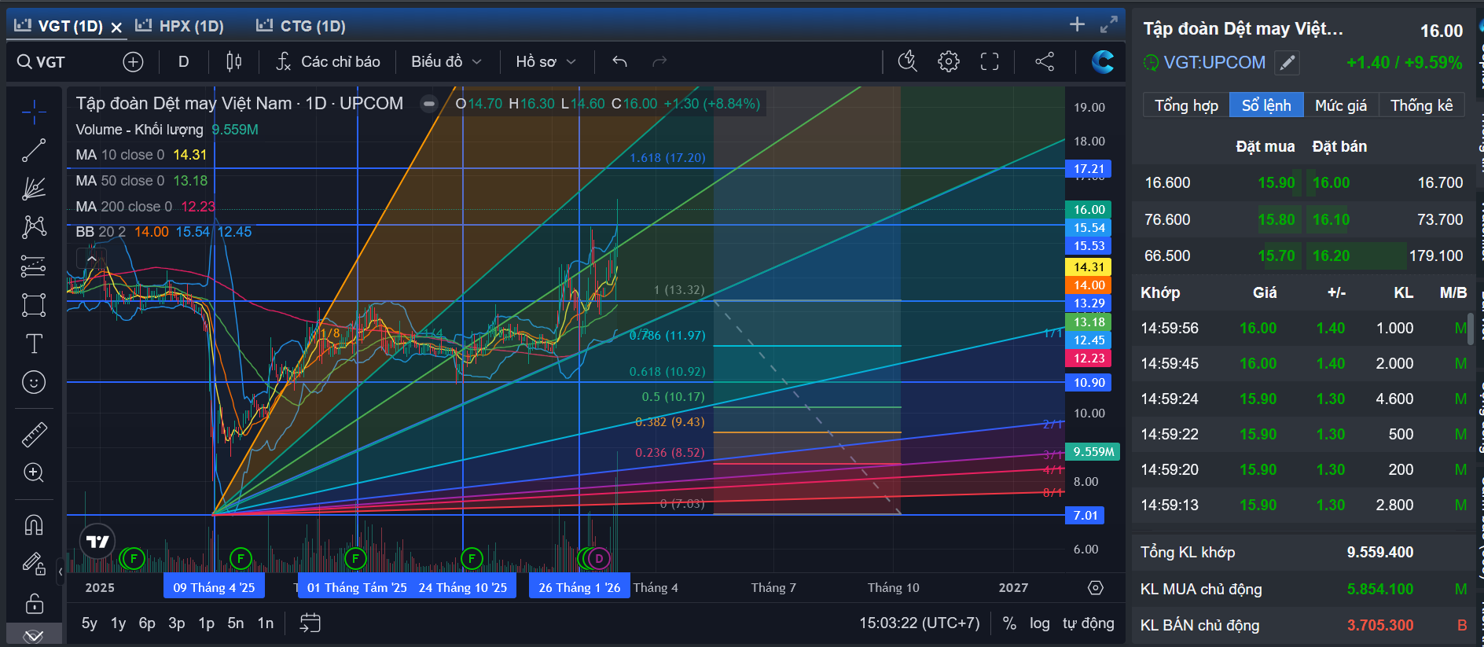Toggle lock all drawings
Screen dimensions: 1484x647
pos(34,604)
